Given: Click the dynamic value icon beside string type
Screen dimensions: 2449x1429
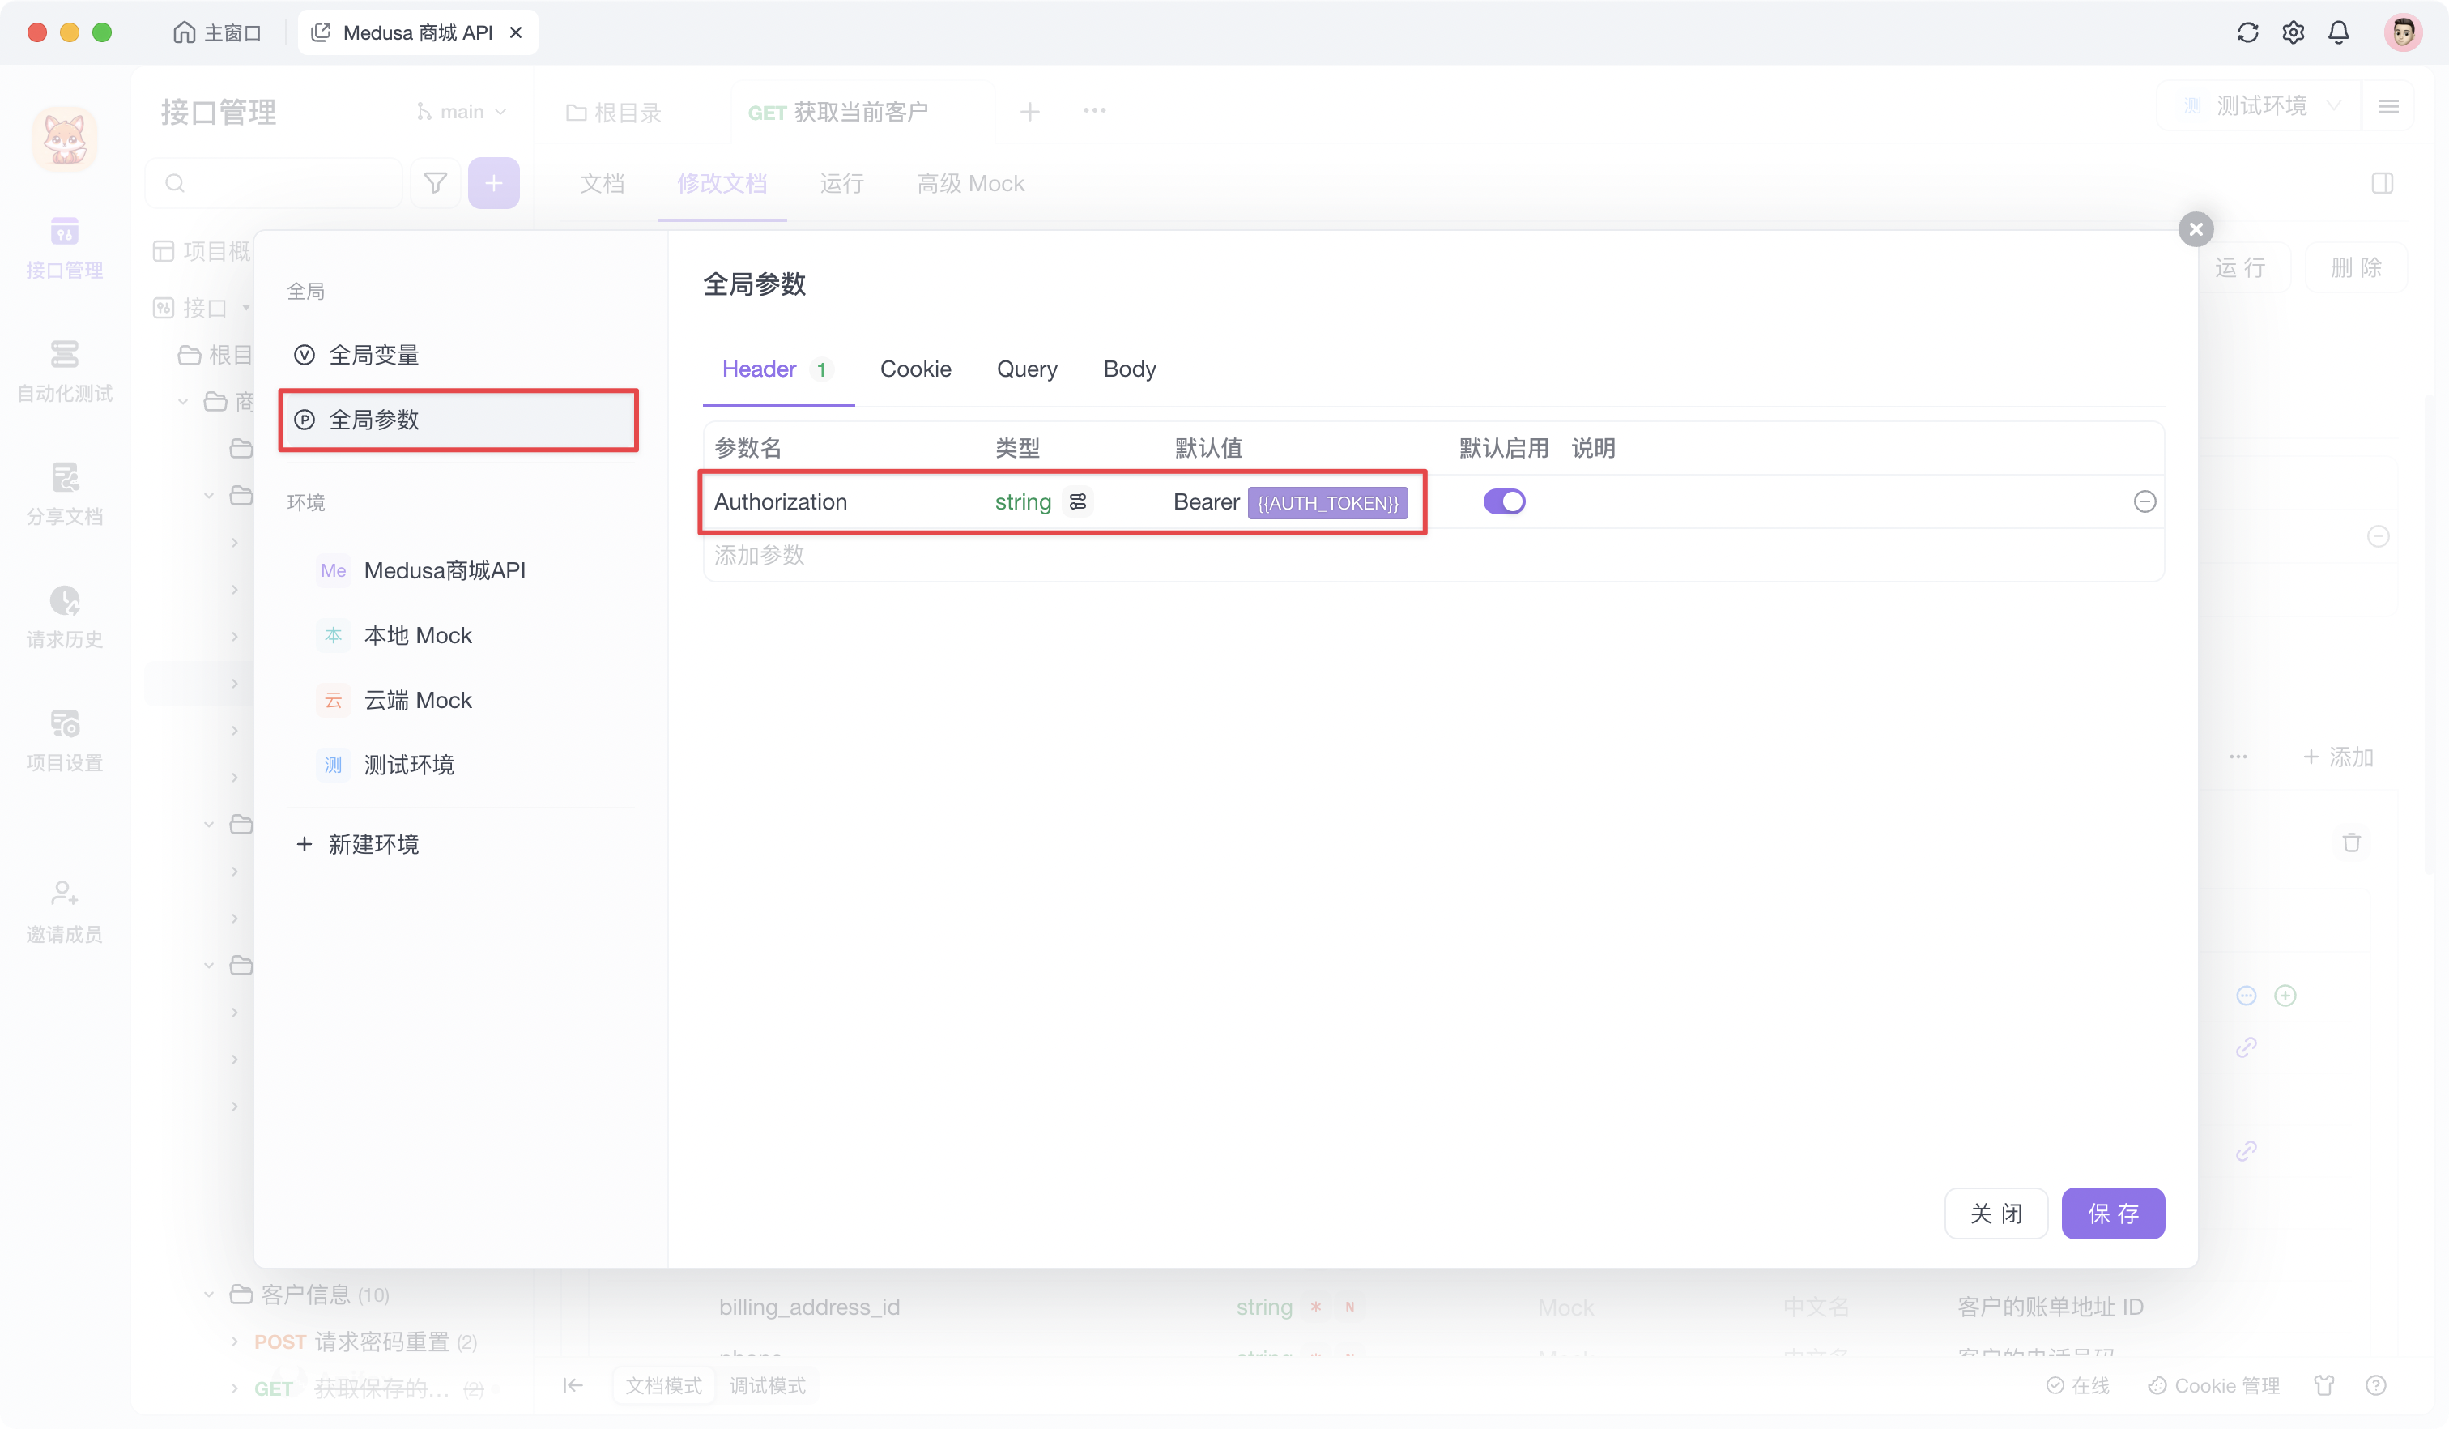Looking at the screenshot, I should click(x=1078, y=501).
